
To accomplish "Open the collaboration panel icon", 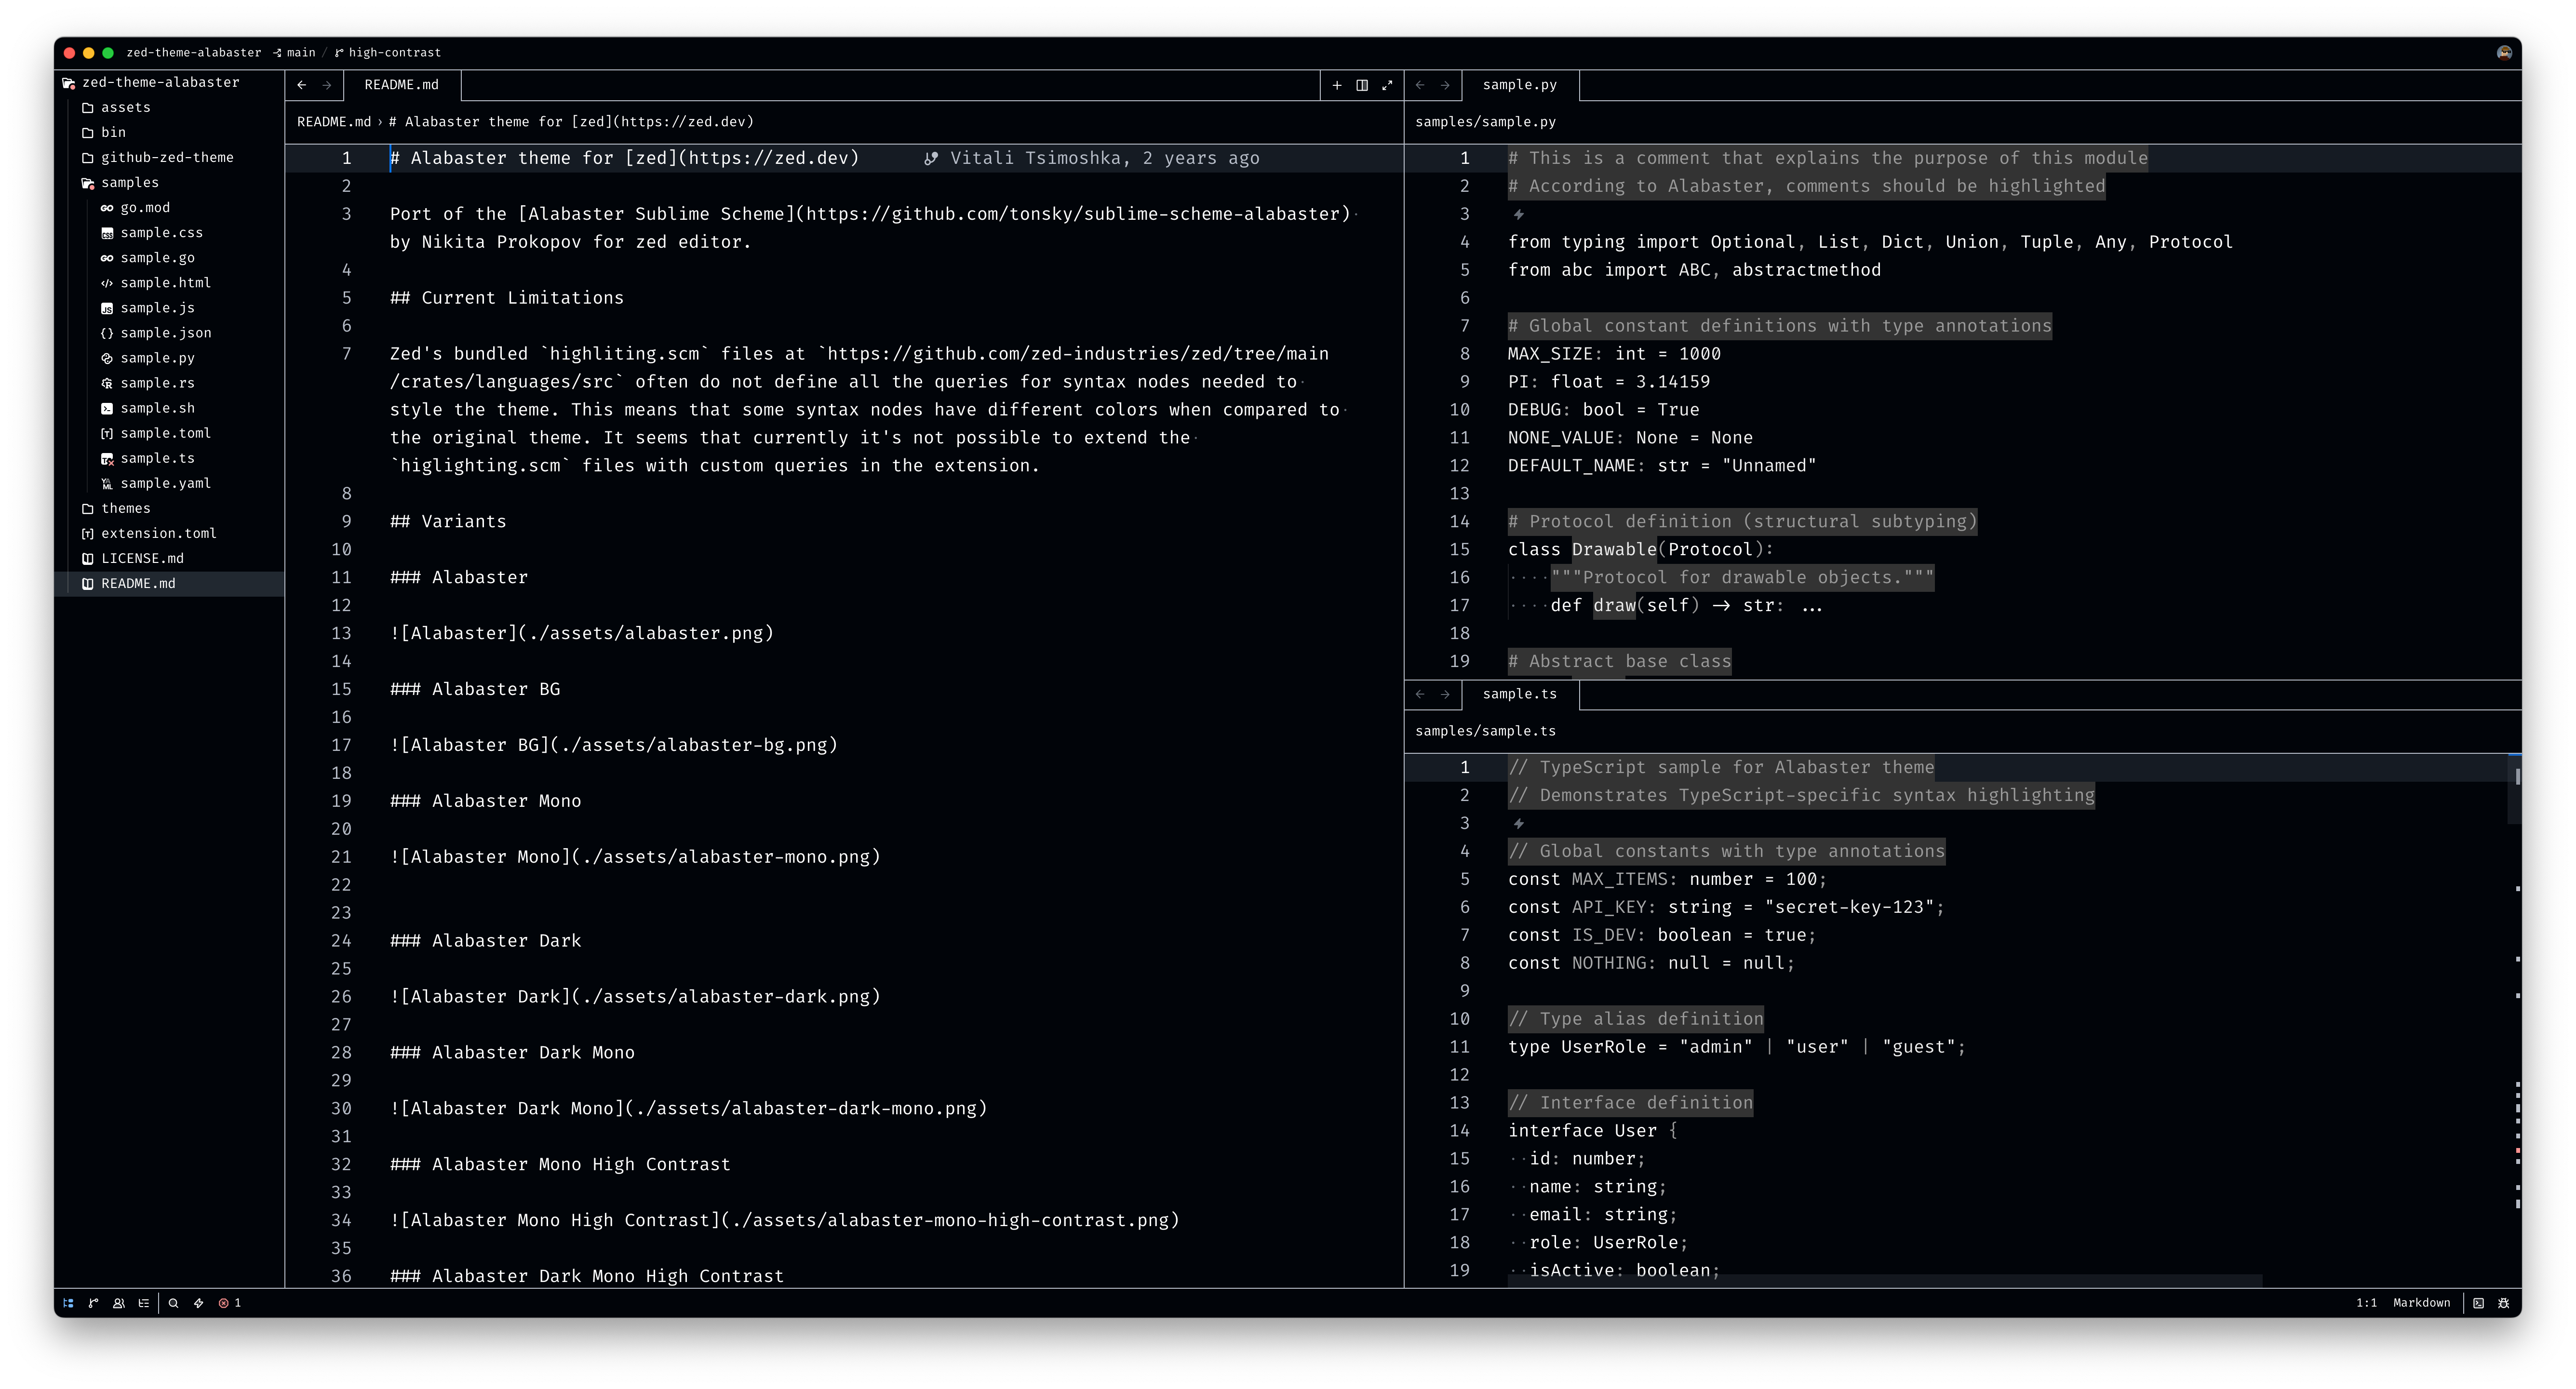I will pos(119,1303).
